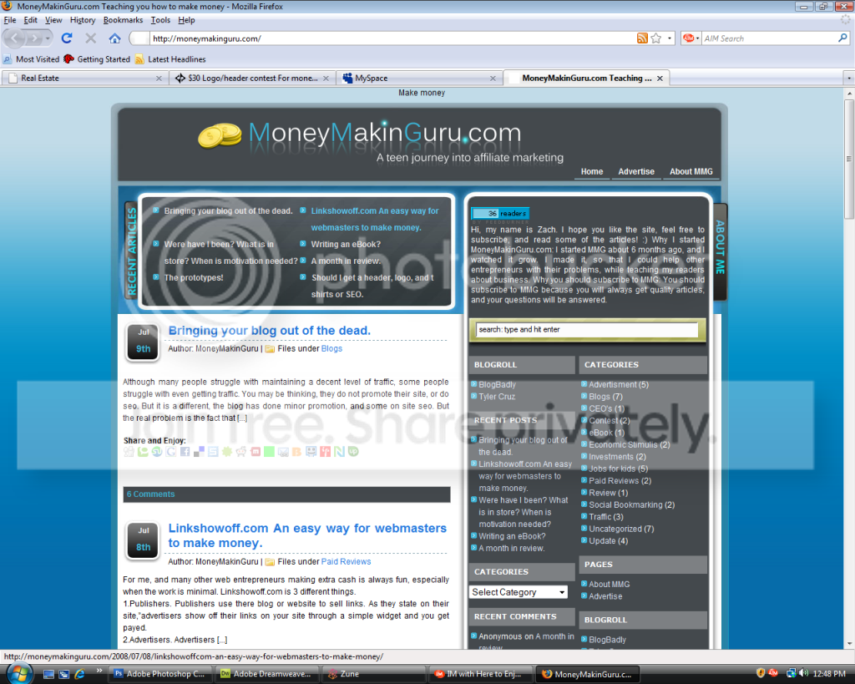Click the Writing an eBook? recent article

pyautogui.click(x=346, y=245)
